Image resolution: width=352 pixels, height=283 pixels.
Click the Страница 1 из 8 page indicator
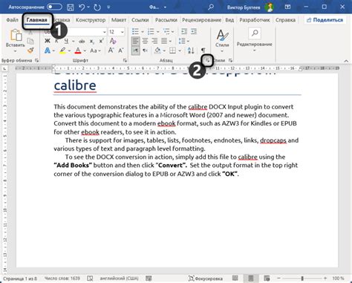(20, 279)
